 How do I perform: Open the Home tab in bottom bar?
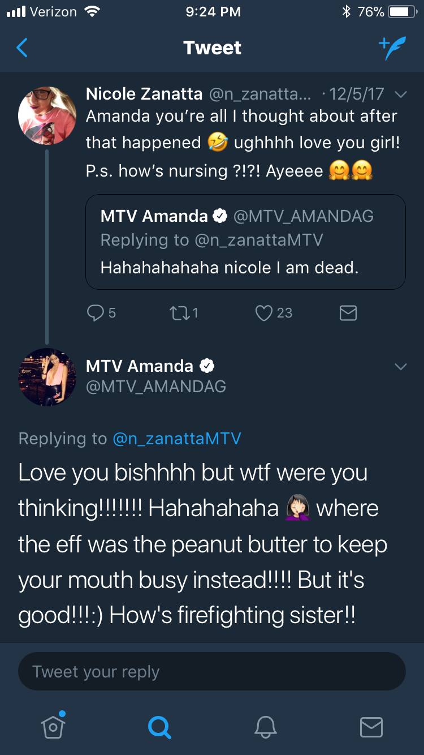pyautogui.click(x=53, y=727)
